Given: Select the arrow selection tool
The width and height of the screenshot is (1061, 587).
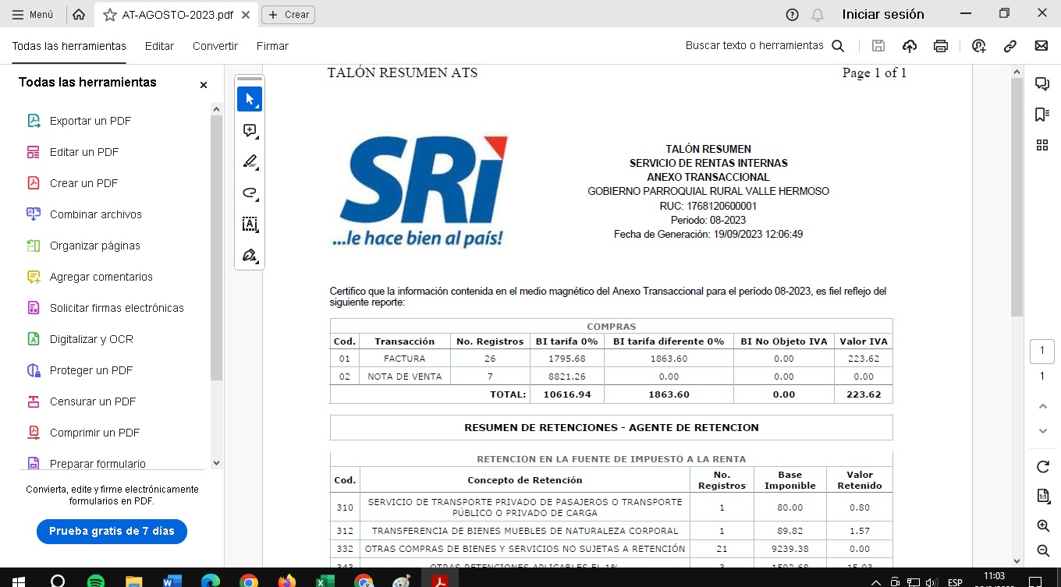Looking at the screenshot, I should coord(250,99).
